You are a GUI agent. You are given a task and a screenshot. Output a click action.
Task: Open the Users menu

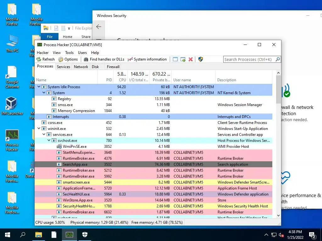click(82, 53)
